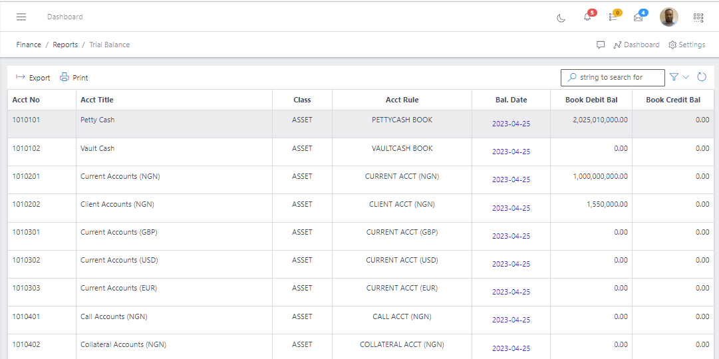This screenshot has width=719, height=359.
Task: Refresh the trial balance table
Action: (702, 77)
